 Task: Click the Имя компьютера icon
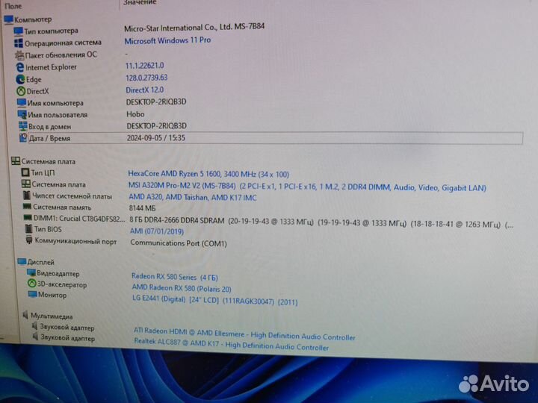coord(22,103)
